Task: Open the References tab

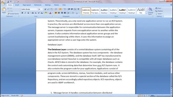Action: coord(38,5)
